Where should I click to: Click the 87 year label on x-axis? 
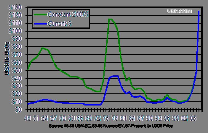pos(141,118)
